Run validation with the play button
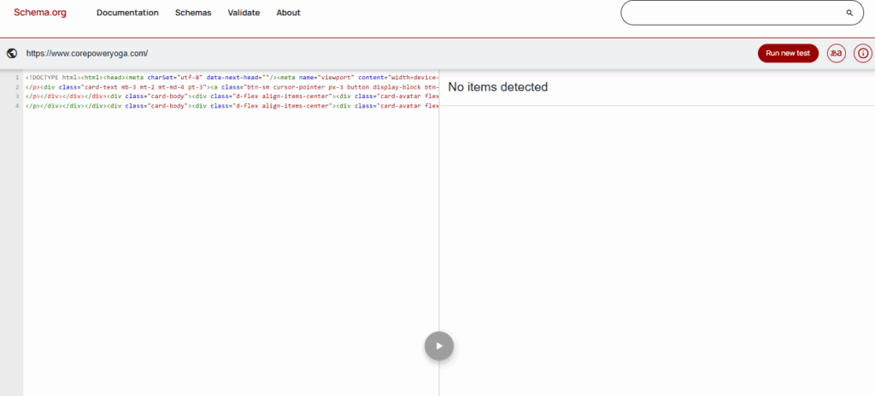875x396 pixels. [x=439, y=346]
